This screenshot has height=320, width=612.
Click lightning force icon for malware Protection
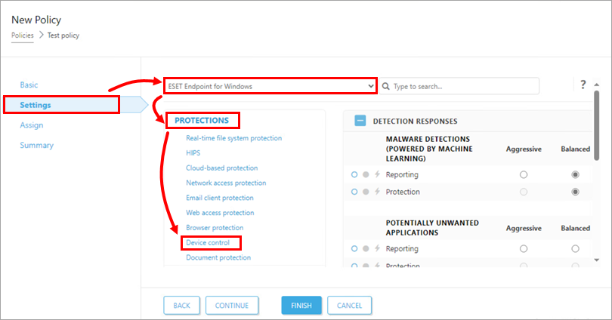377,192
